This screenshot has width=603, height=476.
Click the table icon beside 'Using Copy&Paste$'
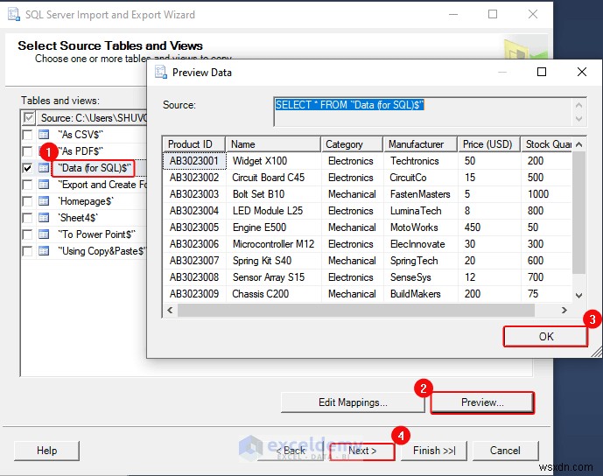[x=44, y=251]
